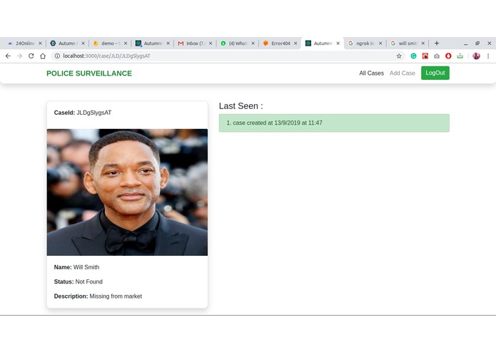
Task: Click the red square extension icon
Action: tap(425, 56)
